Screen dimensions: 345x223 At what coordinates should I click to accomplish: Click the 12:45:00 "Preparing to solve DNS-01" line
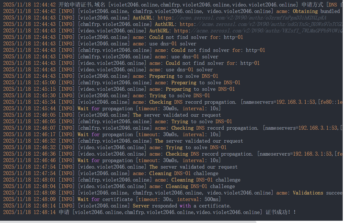tap(205, 83)
